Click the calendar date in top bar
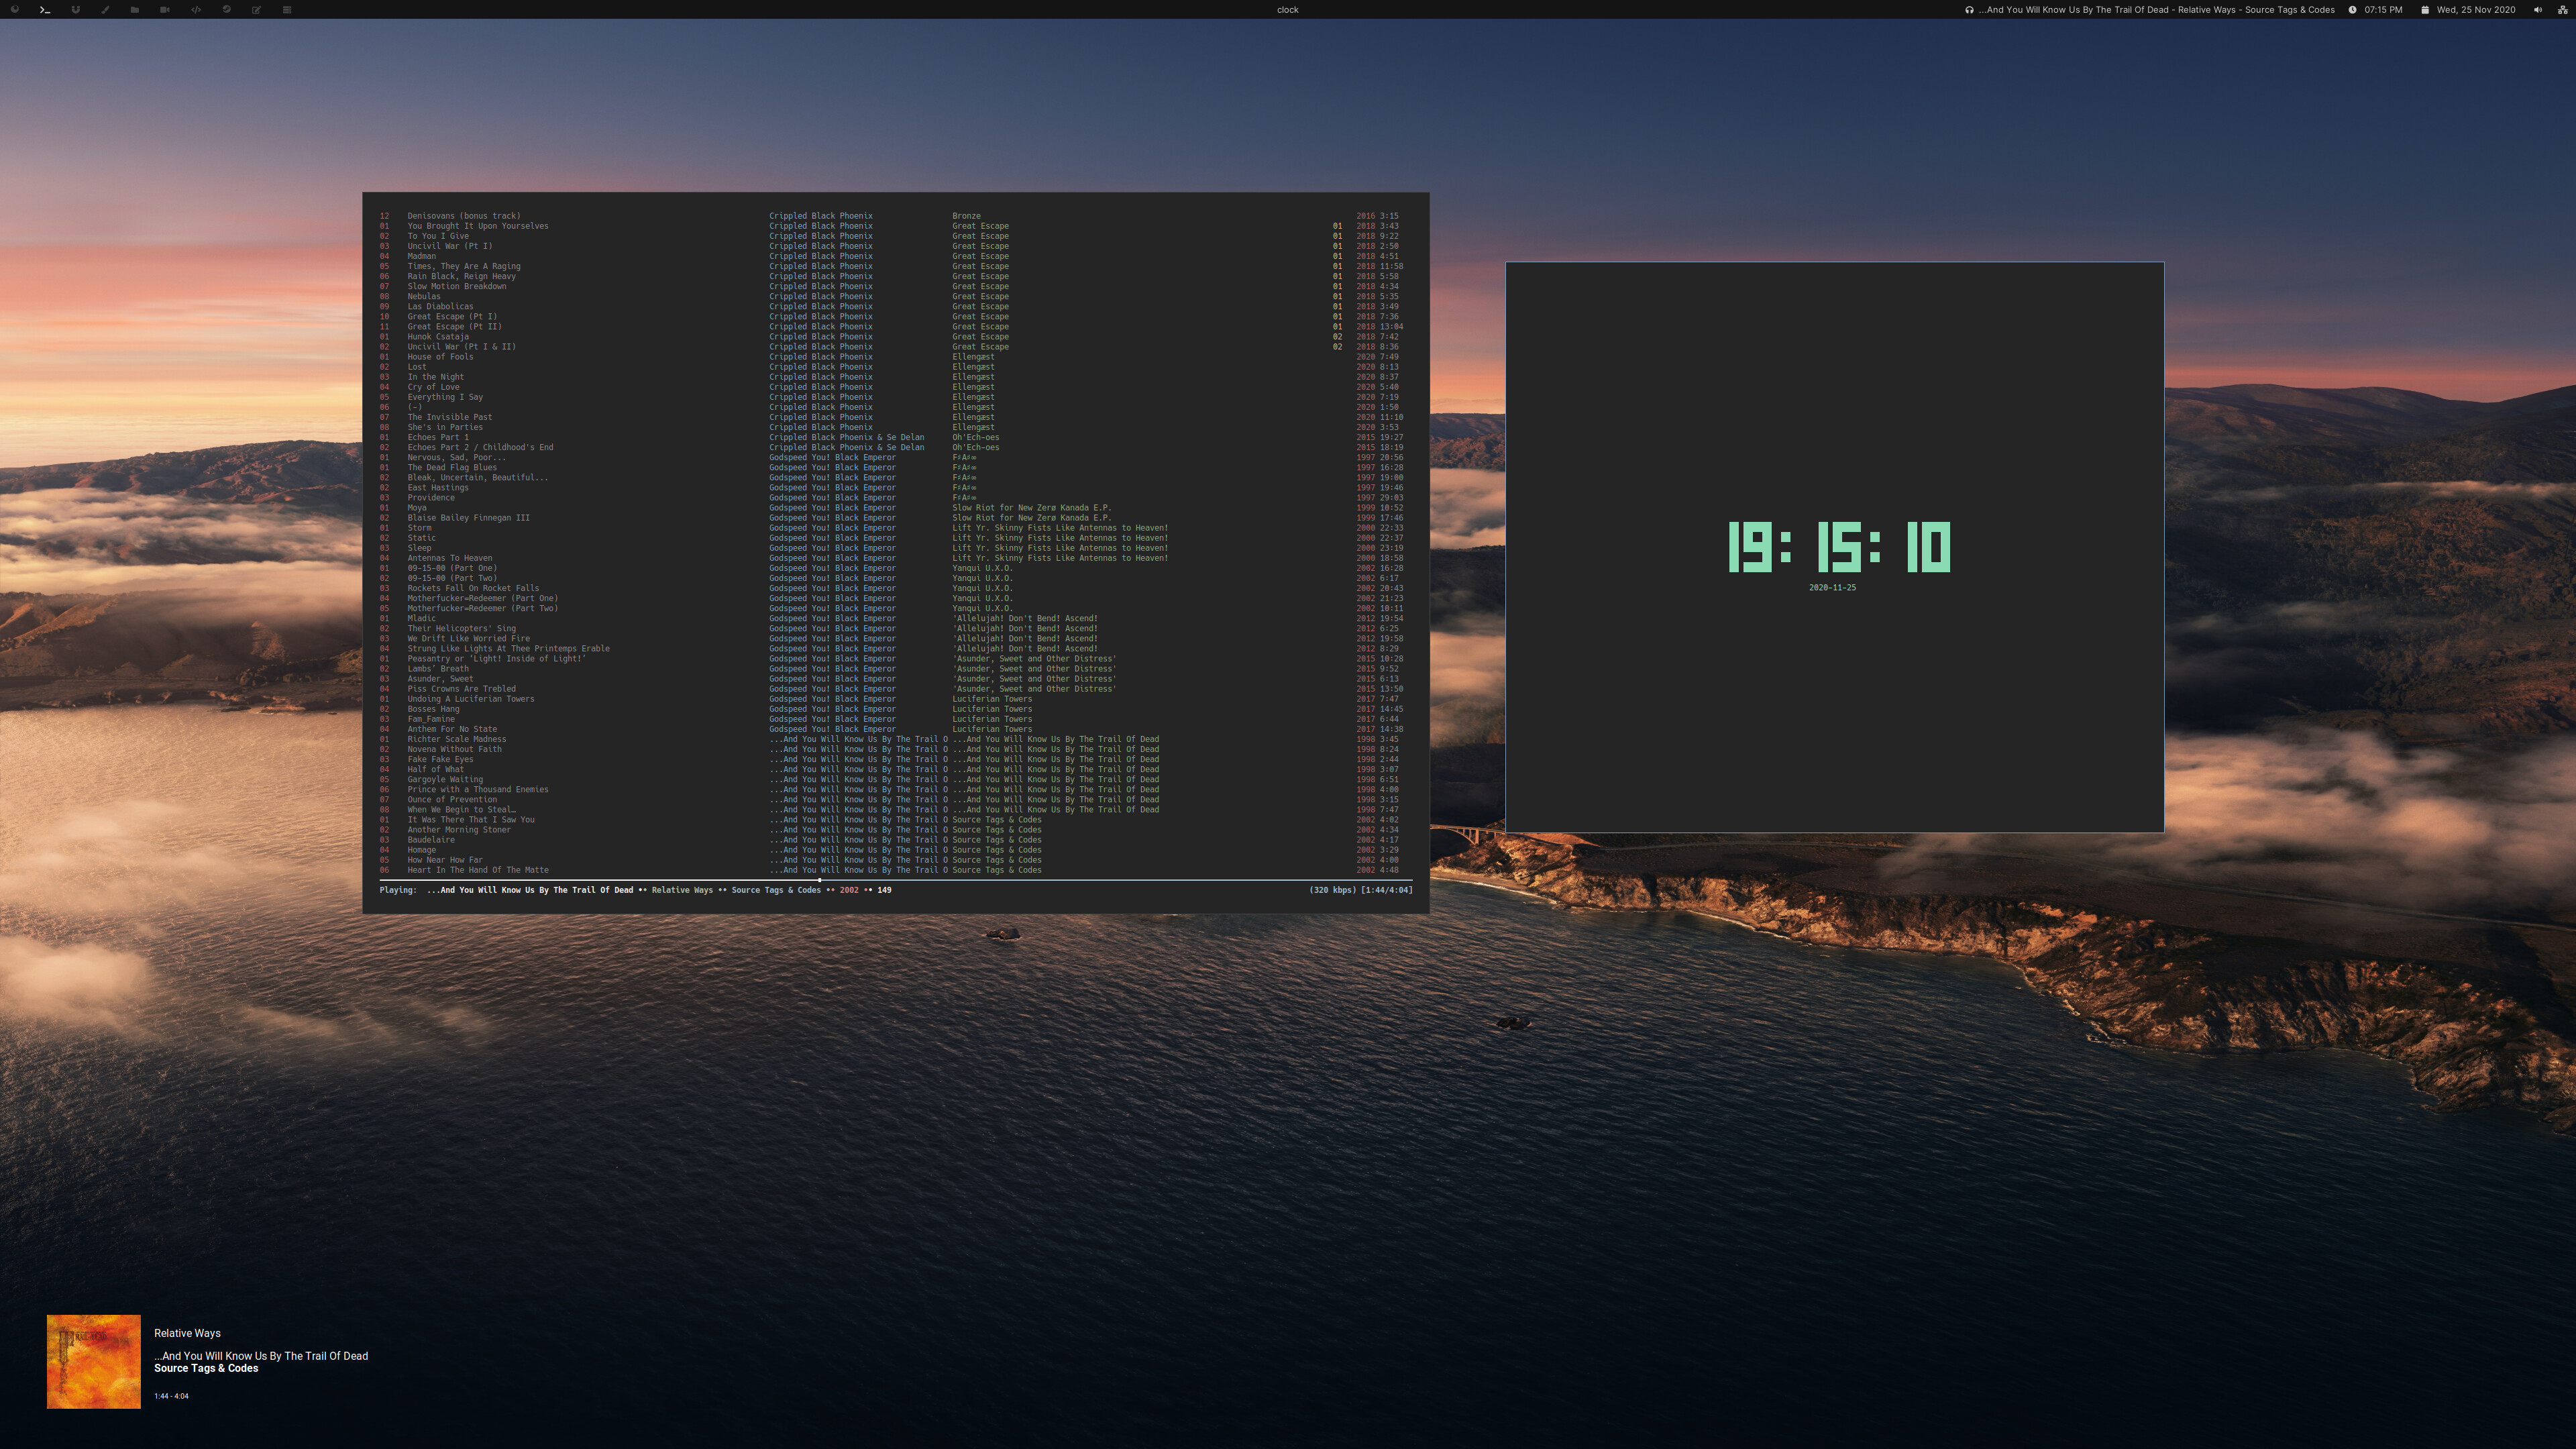Image resolution: width=2576 pixels, height=1449 pixels. click(x=2475, y=10)
